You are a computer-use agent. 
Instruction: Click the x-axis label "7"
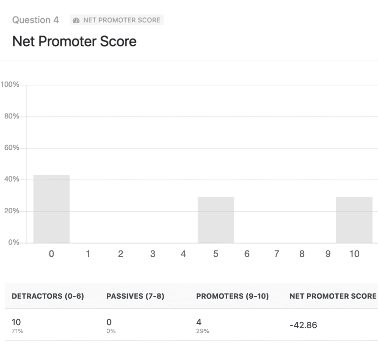click(x=277, y=254)
